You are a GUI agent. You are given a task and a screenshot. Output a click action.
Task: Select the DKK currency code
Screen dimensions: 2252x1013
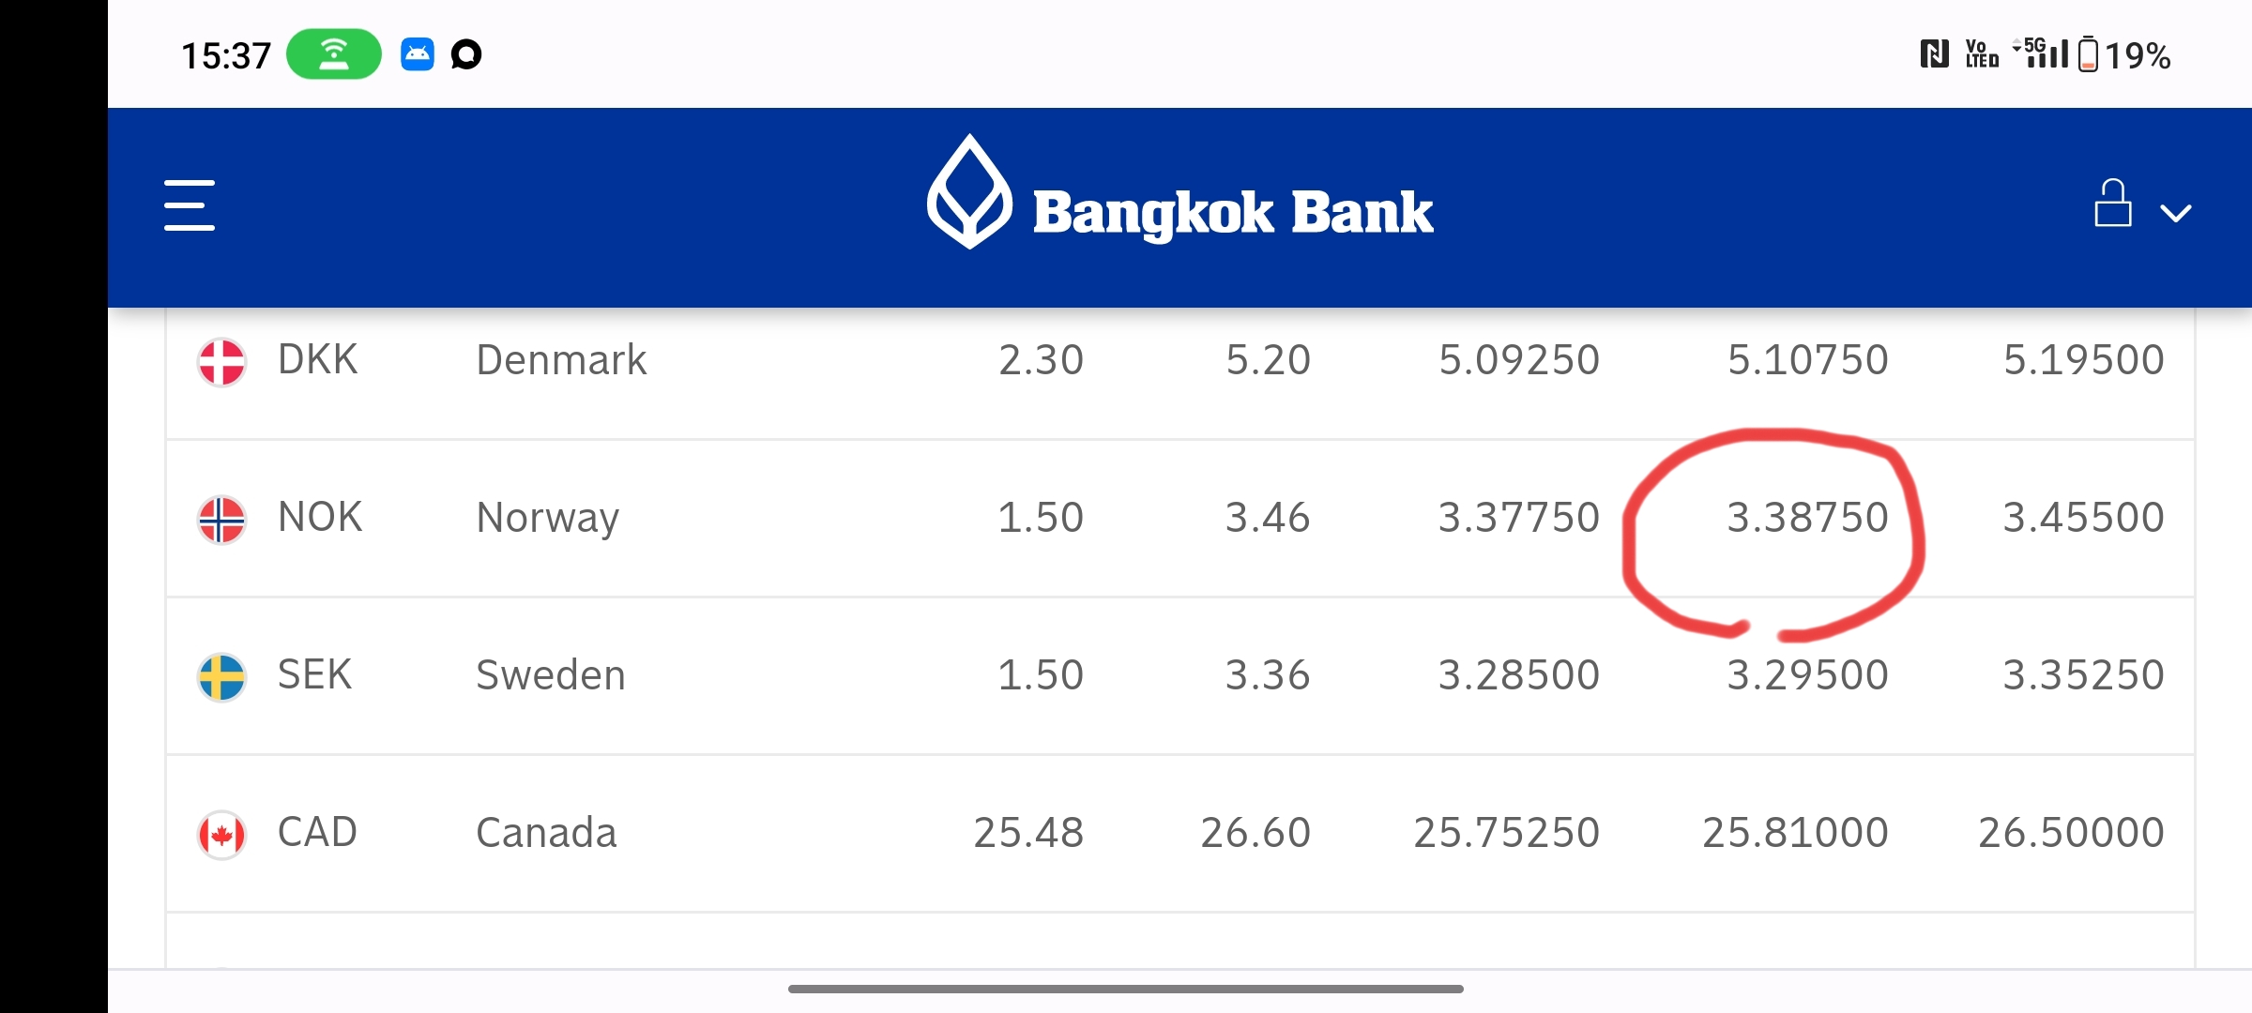click(x=317, y=360)
